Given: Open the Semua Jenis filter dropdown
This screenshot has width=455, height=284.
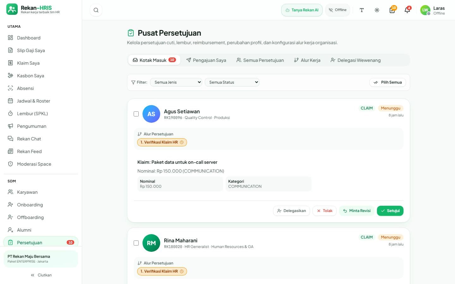Looking at the screenshot, I should pos(176,82).
